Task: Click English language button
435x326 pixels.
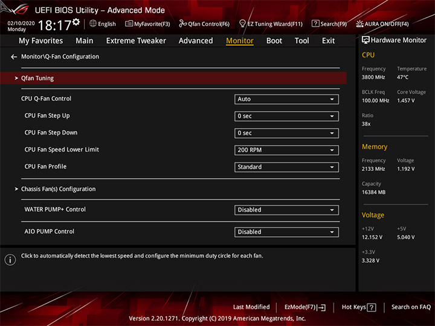Action: pyautogui.click(x=107, y=24)
